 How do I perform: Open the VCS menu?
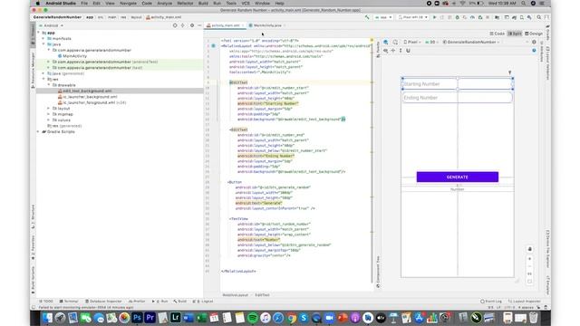click(246, 4)
